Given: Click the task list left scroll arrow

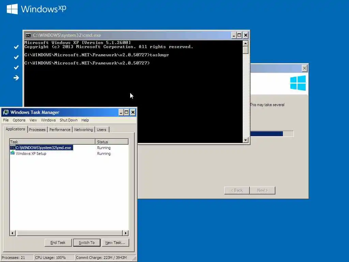Looking at the screenshot, I should 13,233.
